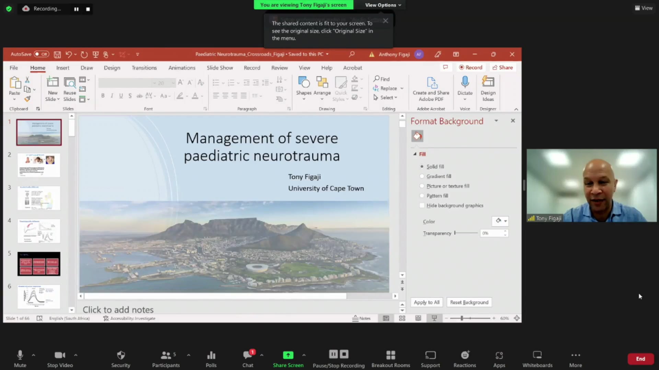Click Apply to All button
The image size is (659, 370).
point(426,302)
